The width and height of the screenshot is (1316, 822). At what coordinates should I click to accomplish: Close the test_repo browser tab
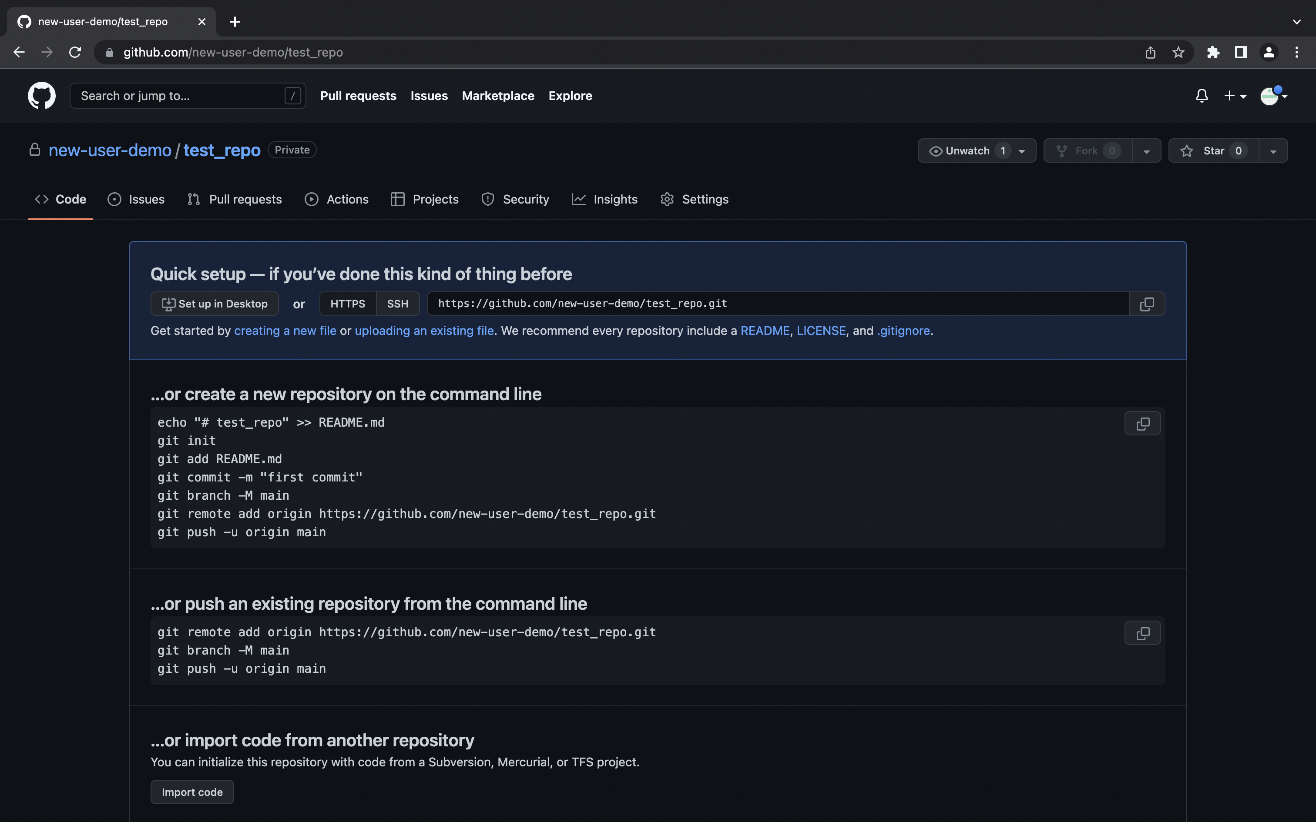coord(202,22)
